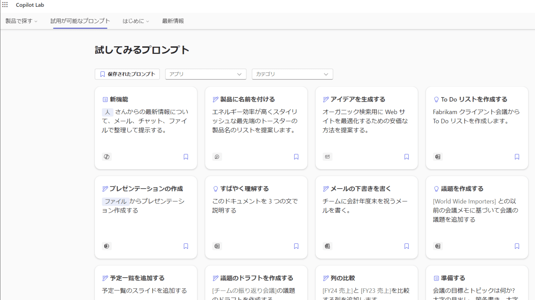Open the 列の比較 prompt title

click(342, 278)
